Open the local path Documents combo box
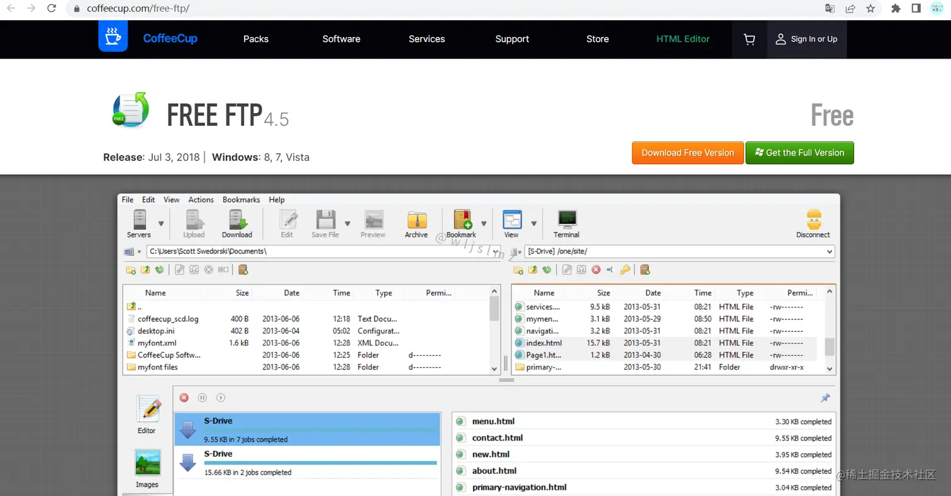 point(323,251)
